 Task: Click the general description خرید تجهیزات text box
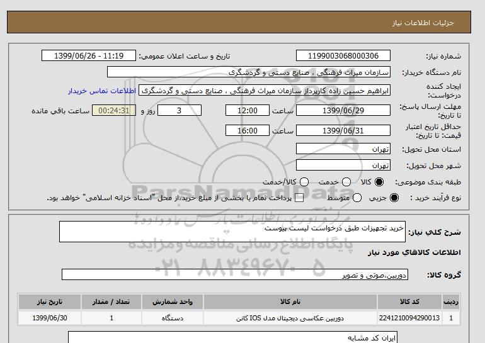pyautogui.click(x=232, y=232)
